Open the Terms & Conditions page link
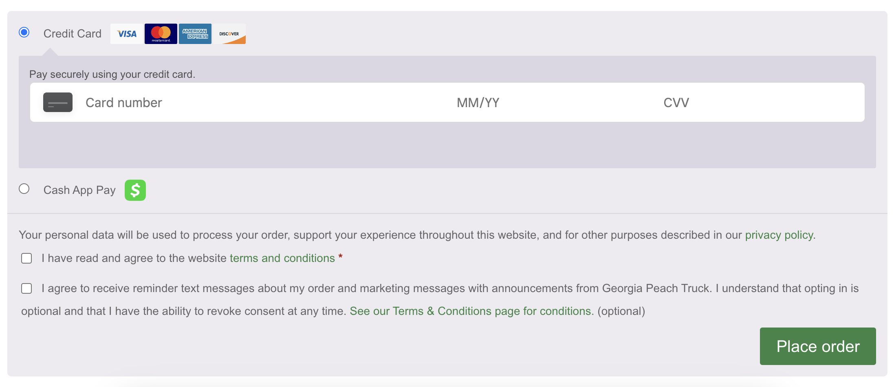Screen dimensions: 894x387 472,311
